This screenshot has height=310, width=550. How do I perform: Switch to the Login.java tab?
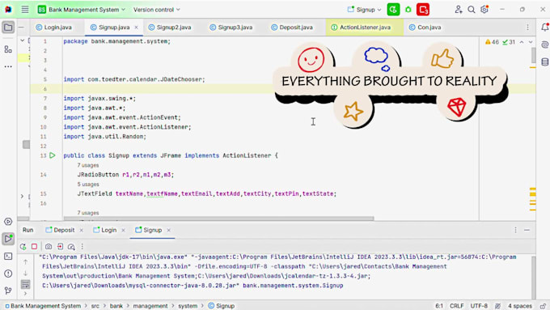(x=53, y=27)
